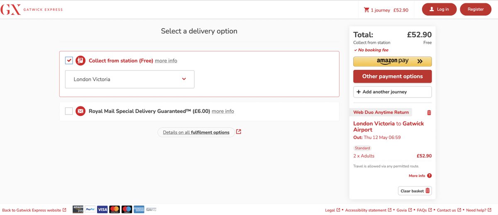Click the Select a delivery option heading
Screen dimensions: 498x215
199,31
